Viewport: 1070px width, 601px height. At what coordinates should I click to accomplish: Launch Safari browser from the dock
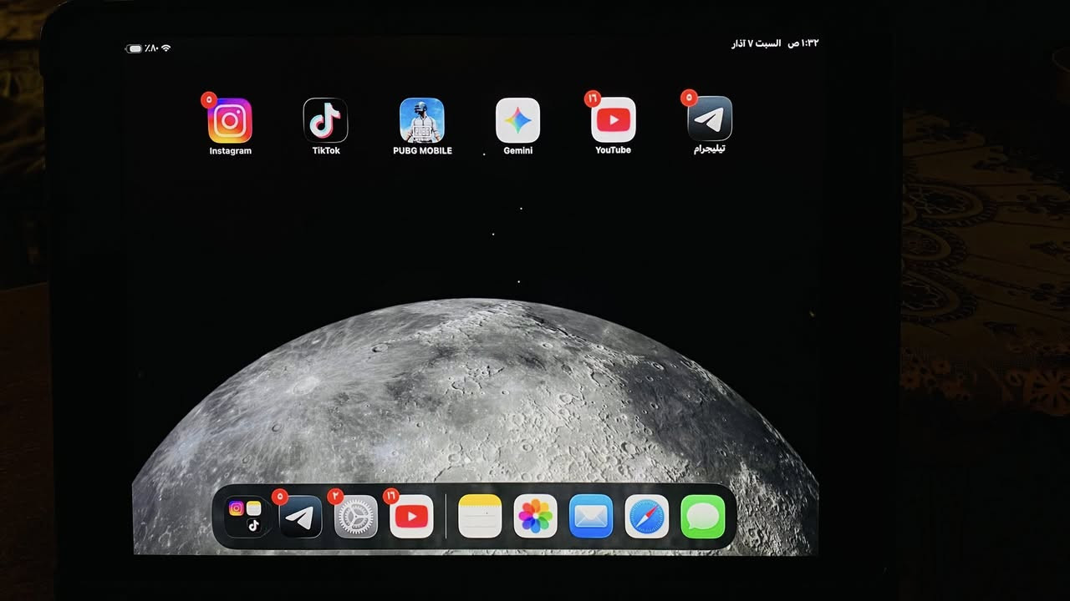(647, 517)
